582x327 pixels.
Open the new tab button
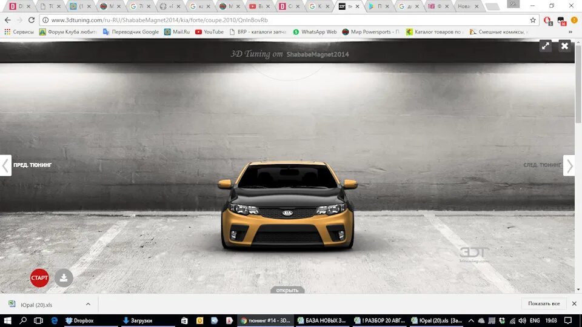(492, 7)
